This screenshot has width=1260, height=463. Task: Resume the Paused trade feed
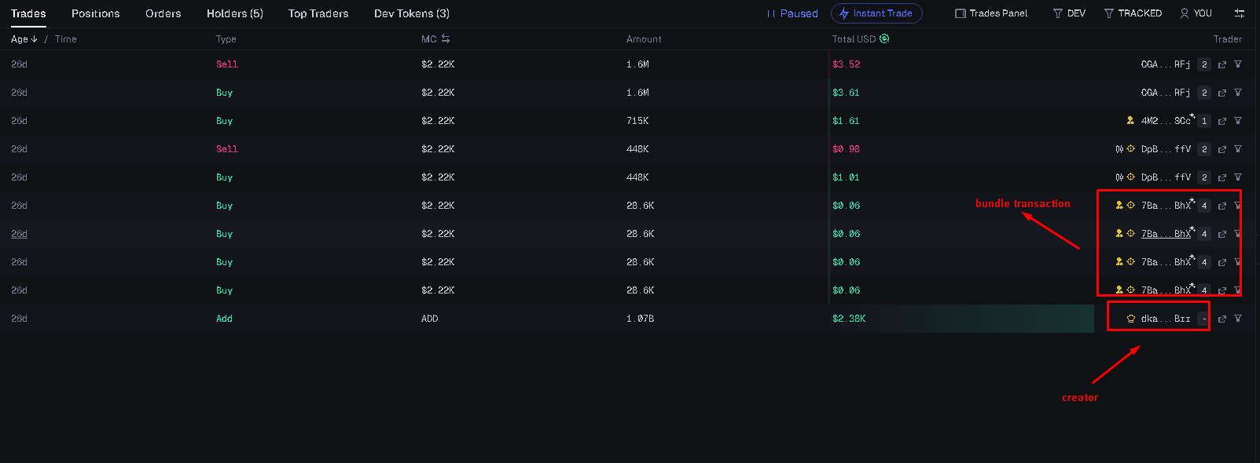click(x=792, y=13)
